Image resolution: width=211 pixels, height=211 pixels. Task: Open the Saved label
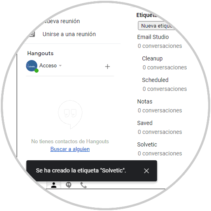(145, 123)
